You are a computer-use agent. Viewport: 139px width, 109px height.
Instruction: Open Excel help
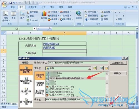(125, 7)
